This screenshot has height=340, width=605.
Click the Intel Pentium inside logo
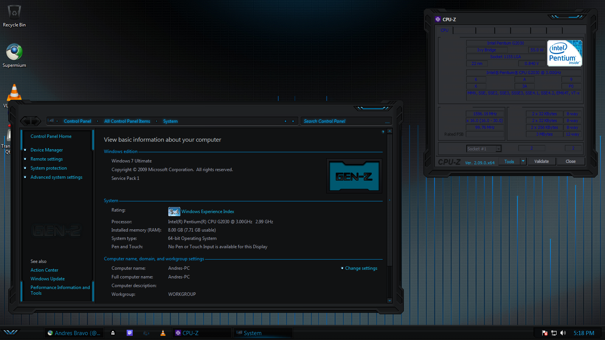click(x=565, y=53)
